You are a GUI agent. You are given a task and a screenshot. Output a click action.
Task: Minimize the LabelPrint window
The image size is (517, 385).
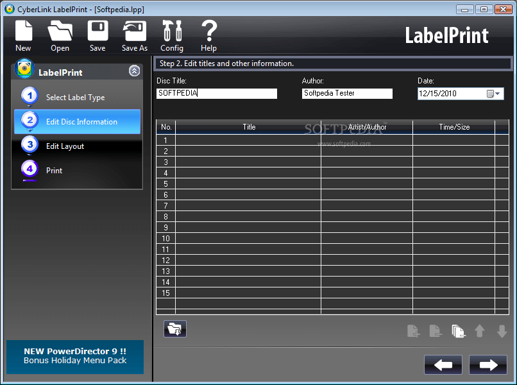coord(465,9)
